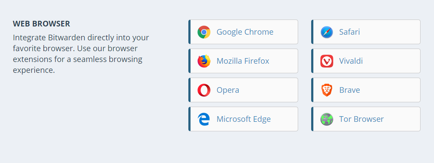Click the blue Microsoft Edge icon
Viewport: 434px width, 163px height.
point(204,119)
